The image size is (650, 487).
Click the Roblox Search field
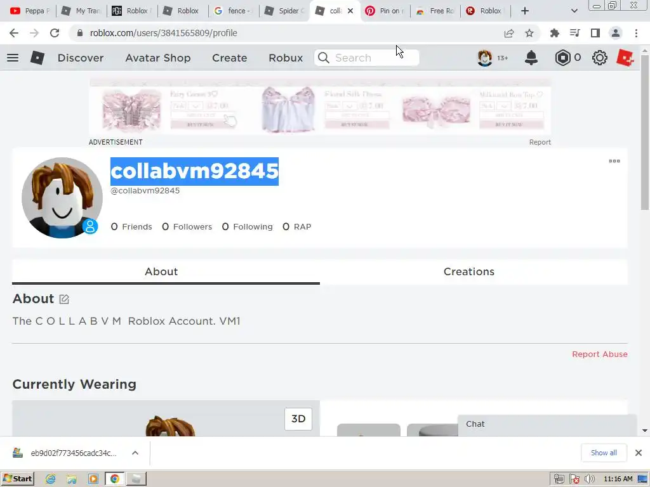[367, 58]
